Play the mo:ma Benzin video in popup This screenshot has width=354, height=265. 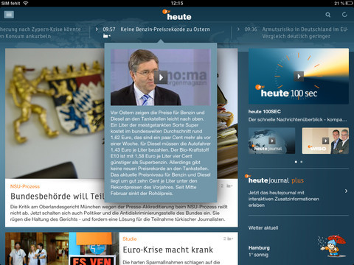pyautogui.click(x=161, y=77)
